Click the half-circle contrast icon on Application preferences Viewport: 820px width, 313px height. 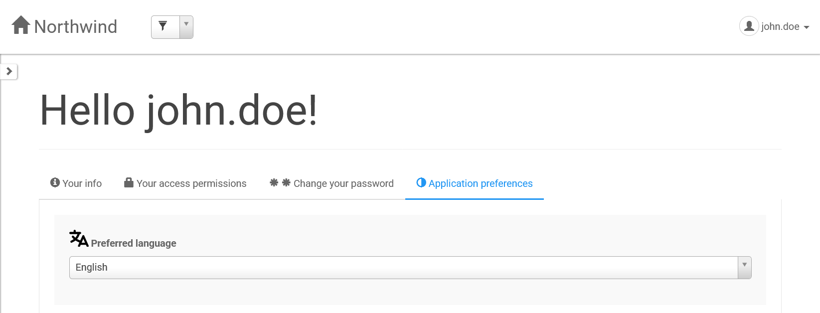point(421,182)
